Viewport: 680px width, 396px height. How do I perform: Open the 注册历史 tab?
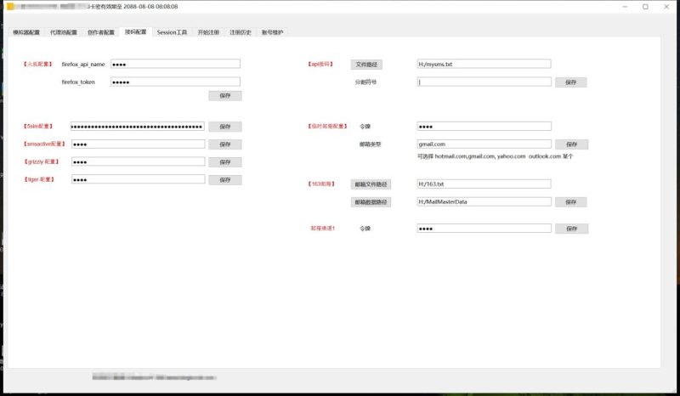[241, 32]
